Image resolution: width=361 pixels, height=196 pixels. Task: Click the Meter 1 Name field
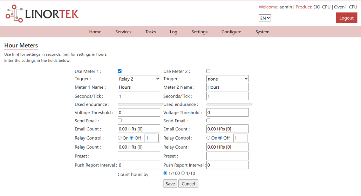point(139,87)
